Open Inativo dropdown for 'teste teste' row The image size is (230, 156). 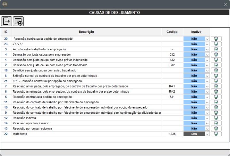[207, 134]
